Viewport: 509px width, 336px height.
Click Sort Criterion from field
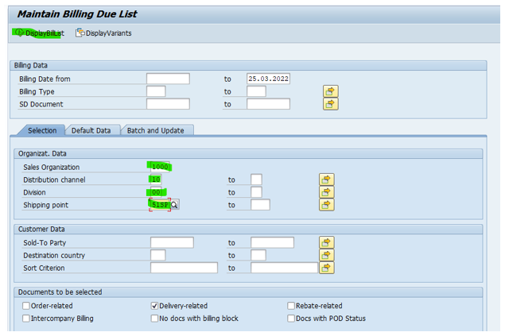pos(184,268)
